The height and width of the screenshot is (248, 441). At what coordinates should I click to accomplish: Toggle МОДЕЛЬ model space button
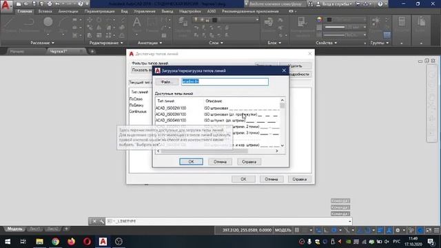(x=283, y=230)
